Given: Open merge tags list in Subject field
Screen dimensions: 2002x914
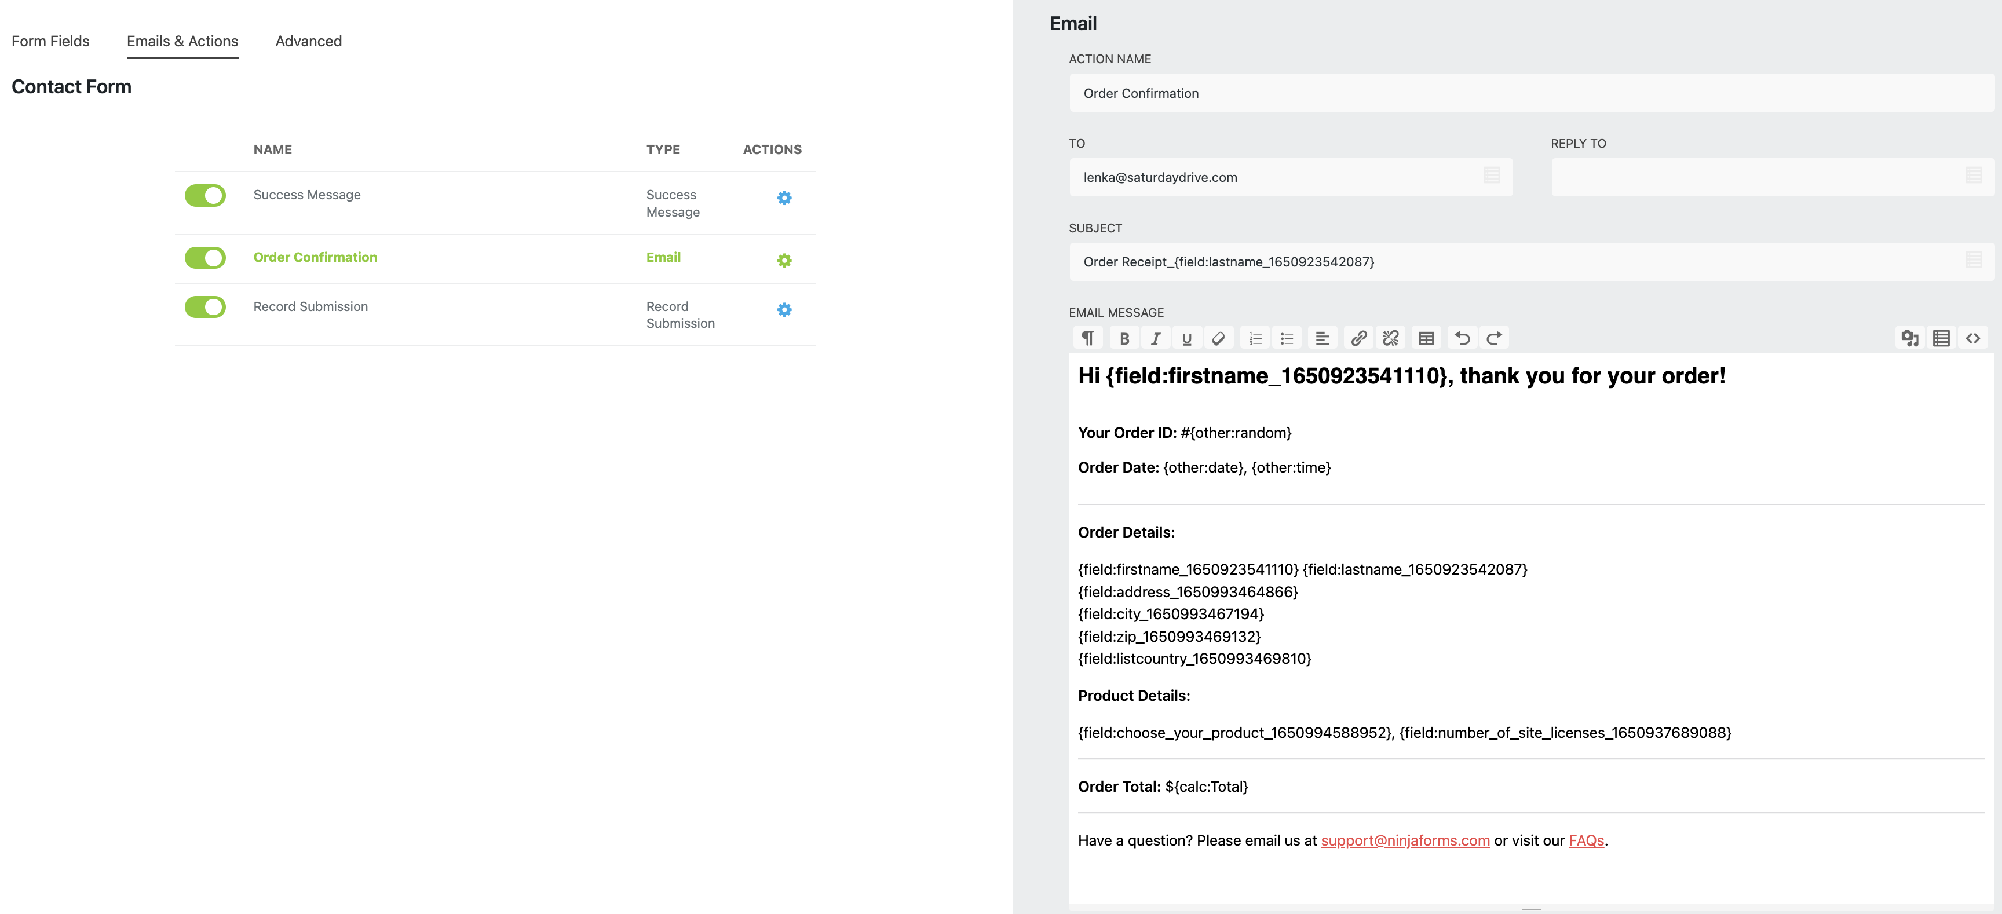Looking at the screenshot, I should [1973, 261].
